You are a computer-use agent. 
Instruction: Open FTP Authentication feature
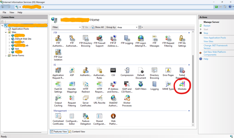pos(58,41)
